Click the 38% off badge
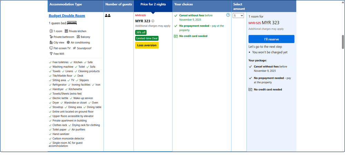Image resolution: width=345 pixels, height=164 pixels. coord(141,32)
